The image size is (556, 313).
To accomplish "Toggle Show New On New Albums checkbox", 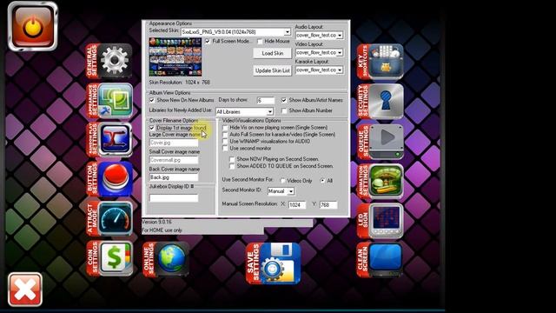I will click(152, 101).
